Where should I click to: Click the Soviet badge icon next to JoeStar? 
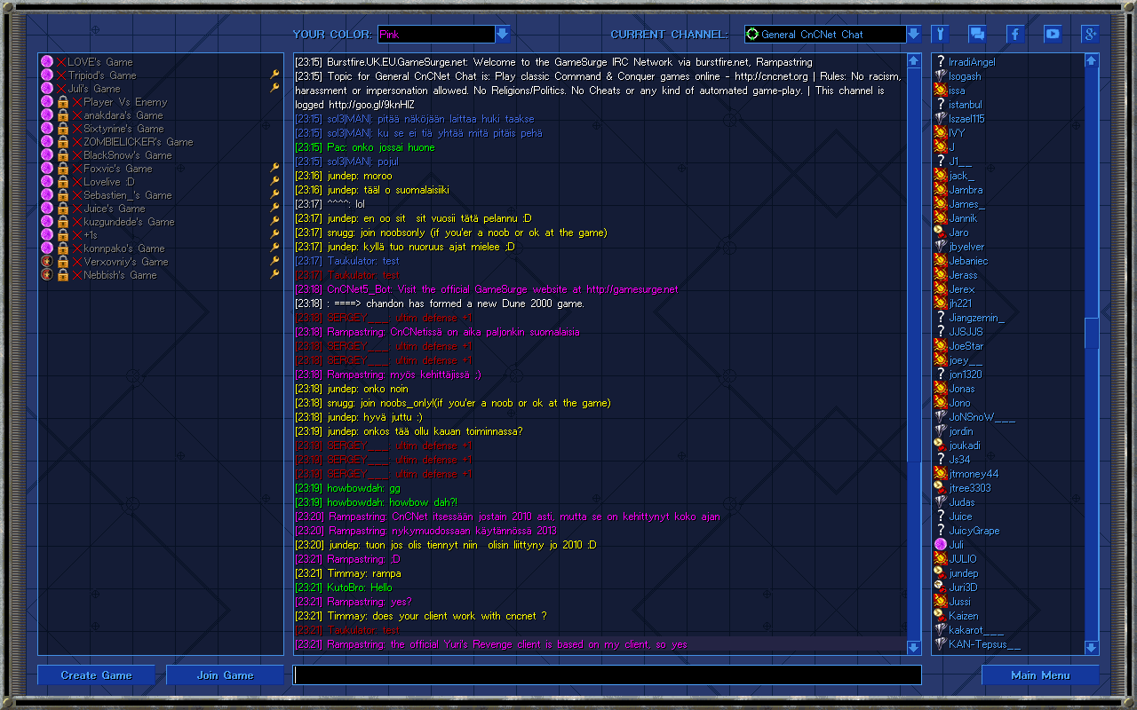coord(940,346)
